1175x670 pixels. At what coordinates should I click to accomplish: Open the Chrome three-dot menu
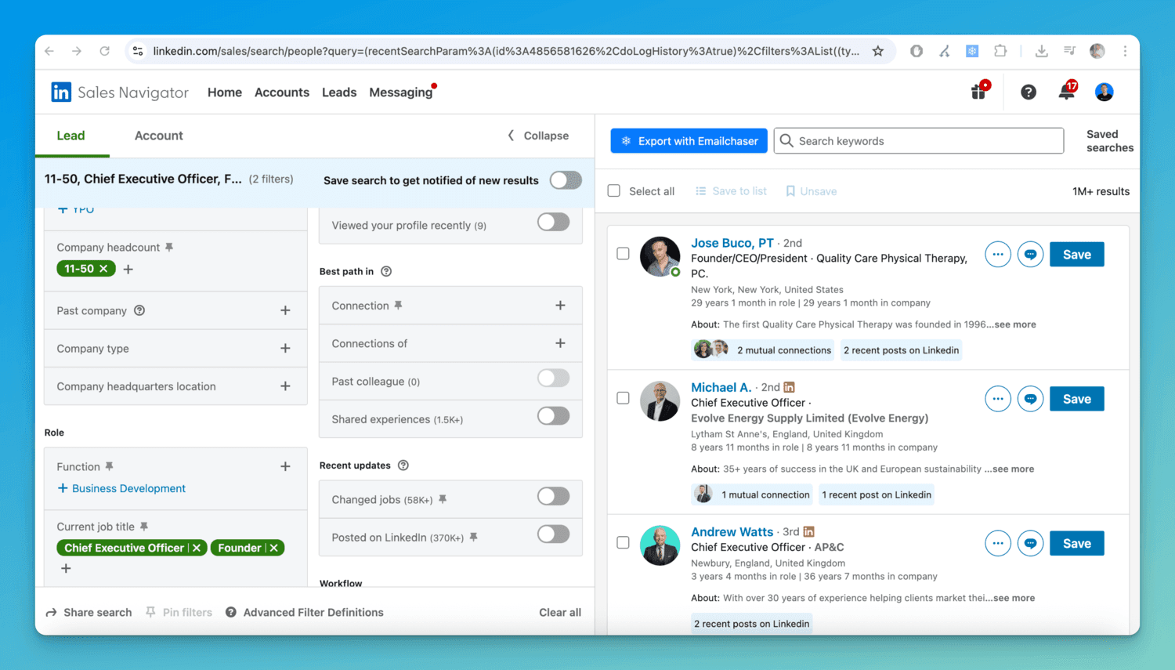click(1125, 51)
